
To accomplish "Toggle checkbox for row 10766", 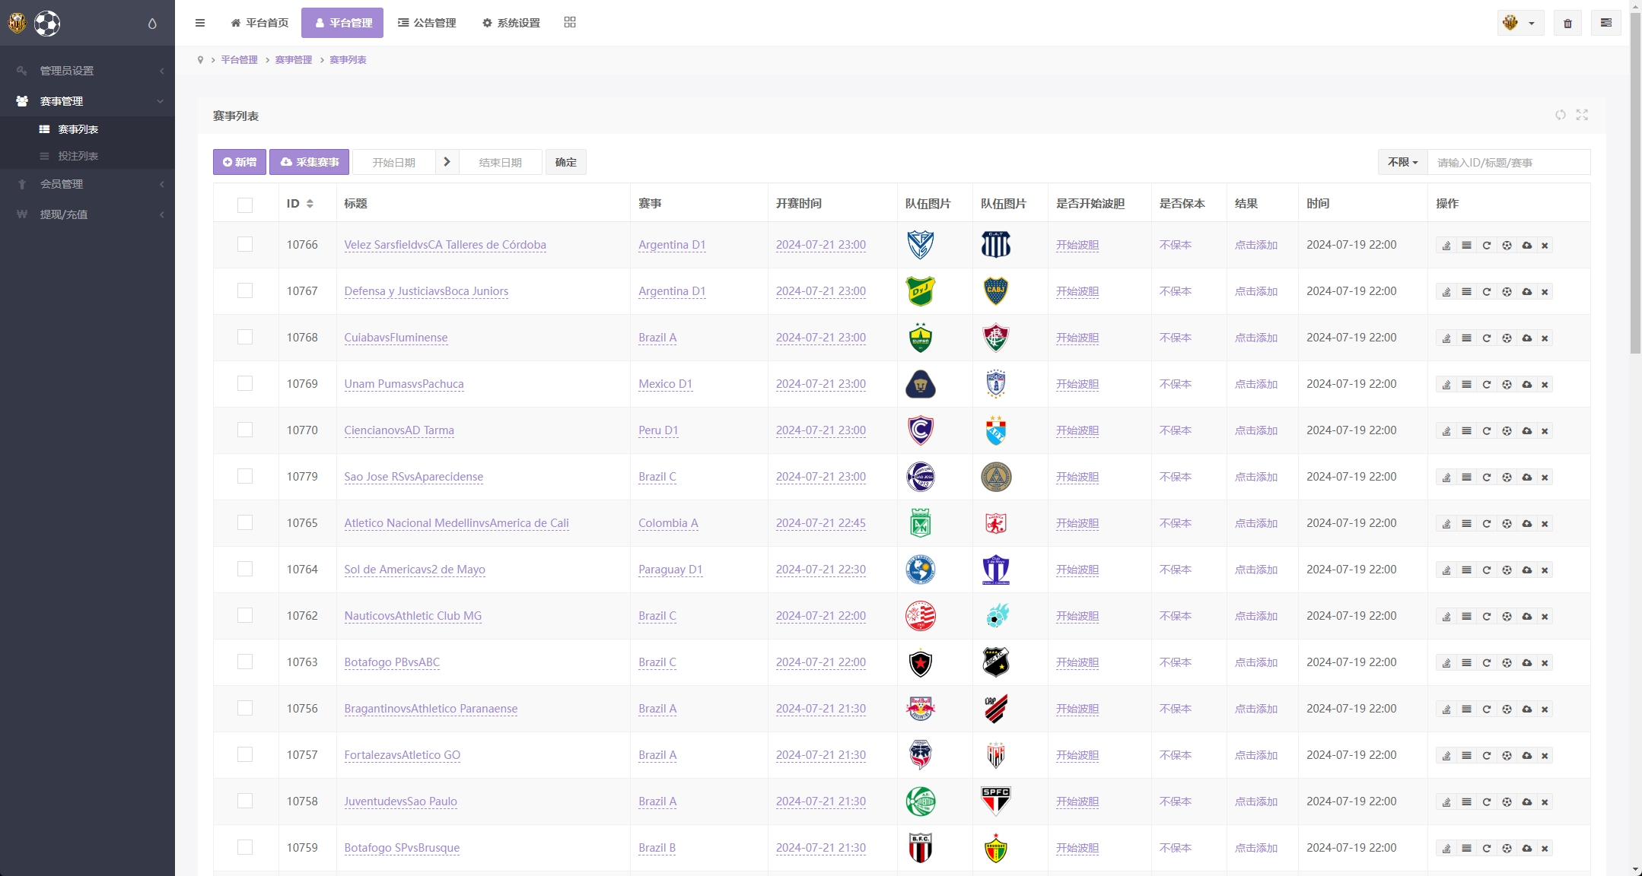I will (x=244, y=244).
